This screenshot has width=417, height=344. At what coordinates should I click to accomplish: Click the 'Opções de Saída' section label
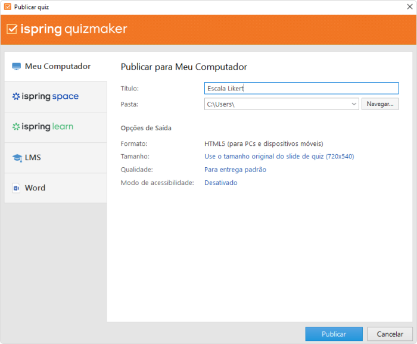click(146, 128)
